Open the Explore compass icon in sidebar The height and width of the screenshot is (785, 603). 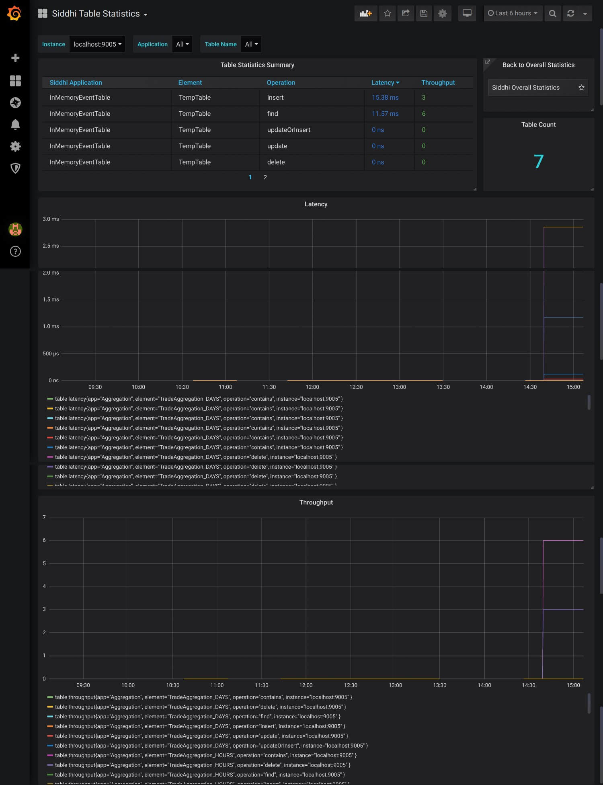tap(15, 102)
